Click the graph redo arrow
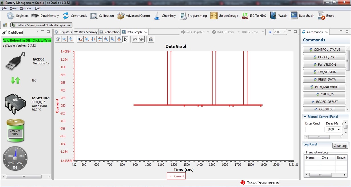This screenshot has height=187, width=351. (x=141, y=39)
